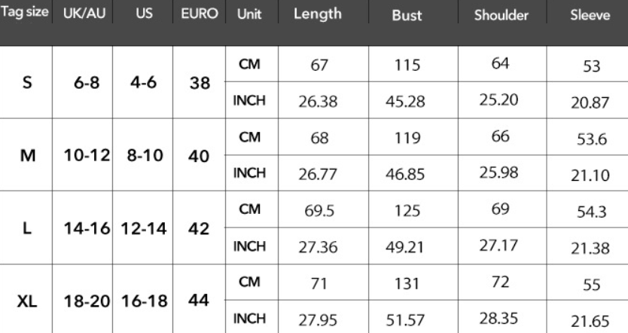Click the UK/AU column header
The height and width of the screenshot is (333, 628).
[82, 14]
